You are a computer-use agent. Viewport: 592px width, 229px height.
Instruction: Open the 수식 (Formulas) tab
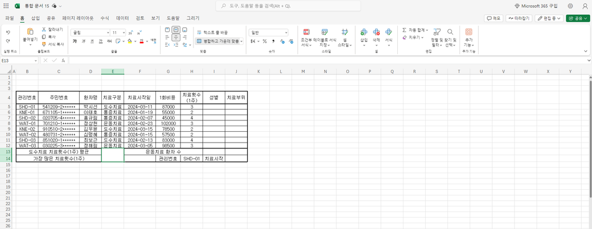click(x=104, y=18)
